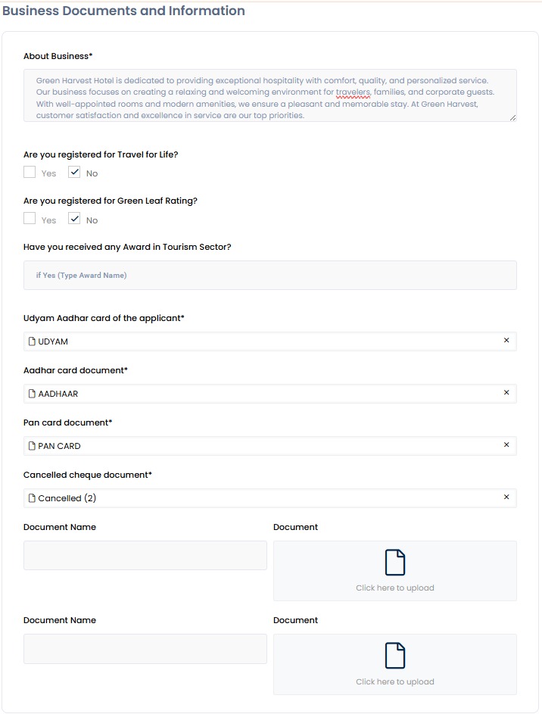Click the UDYAM file icon

32,341
